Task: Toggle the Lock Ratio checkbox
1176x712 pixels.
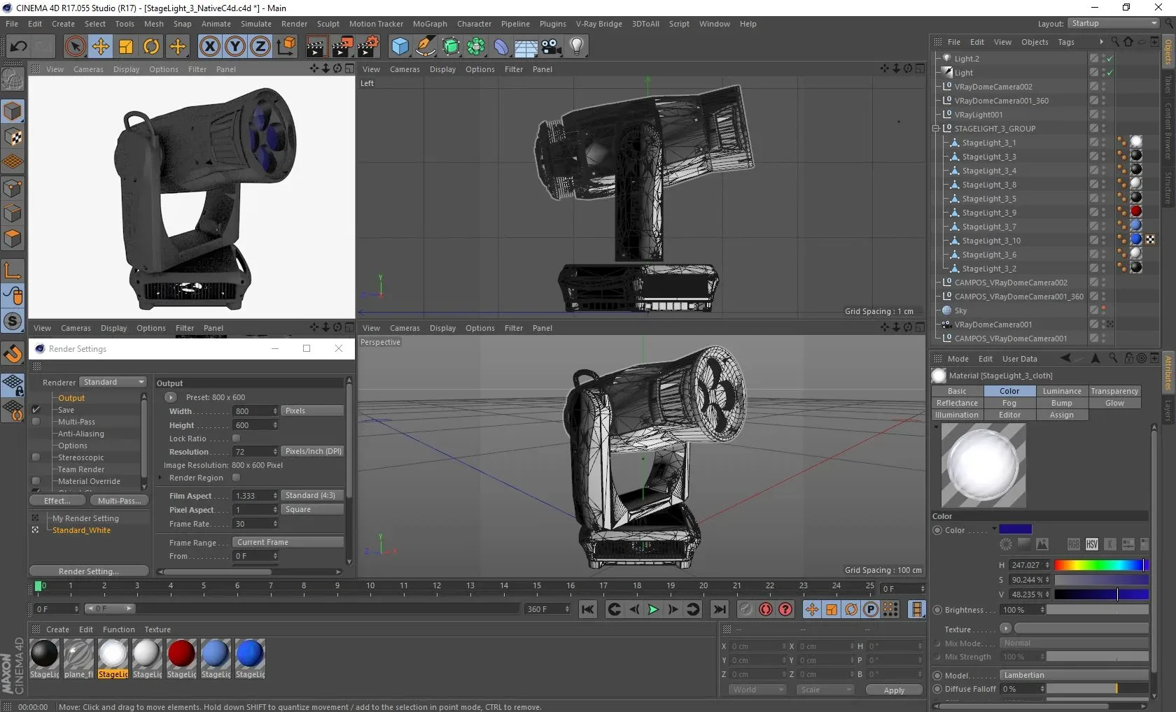Action: (236, 438)
